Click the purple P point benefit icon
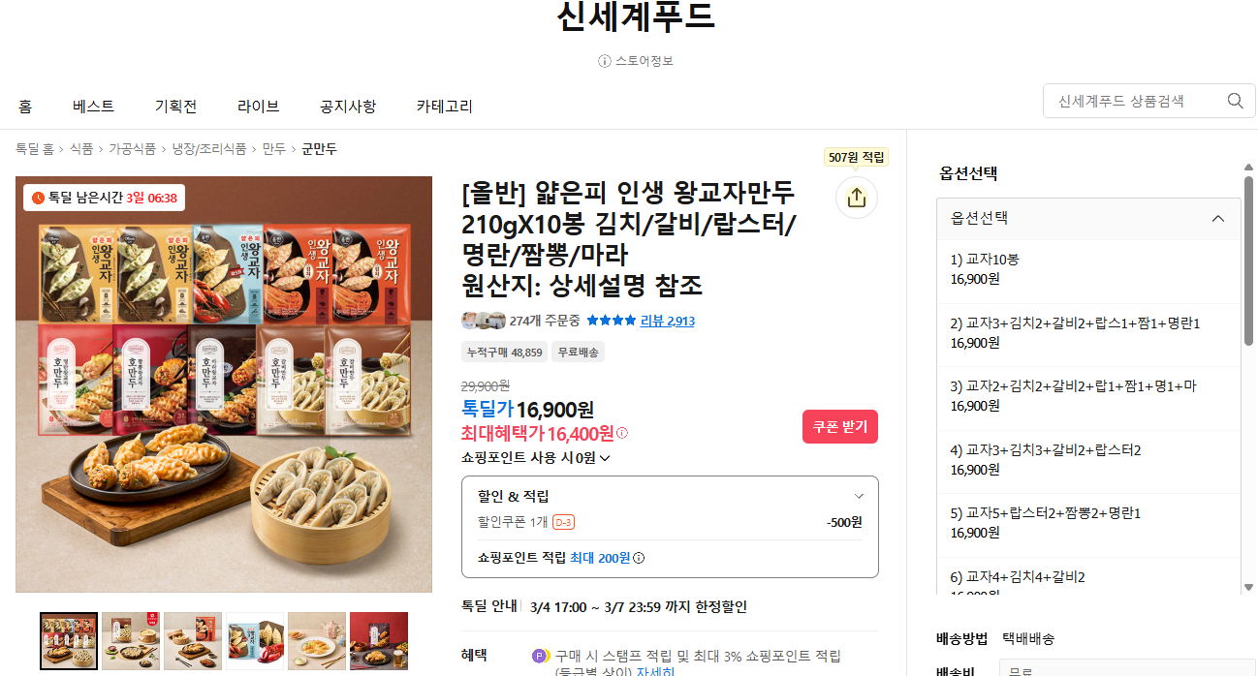The width and height of the screenshot is (1258, 676). pos(541,656)
